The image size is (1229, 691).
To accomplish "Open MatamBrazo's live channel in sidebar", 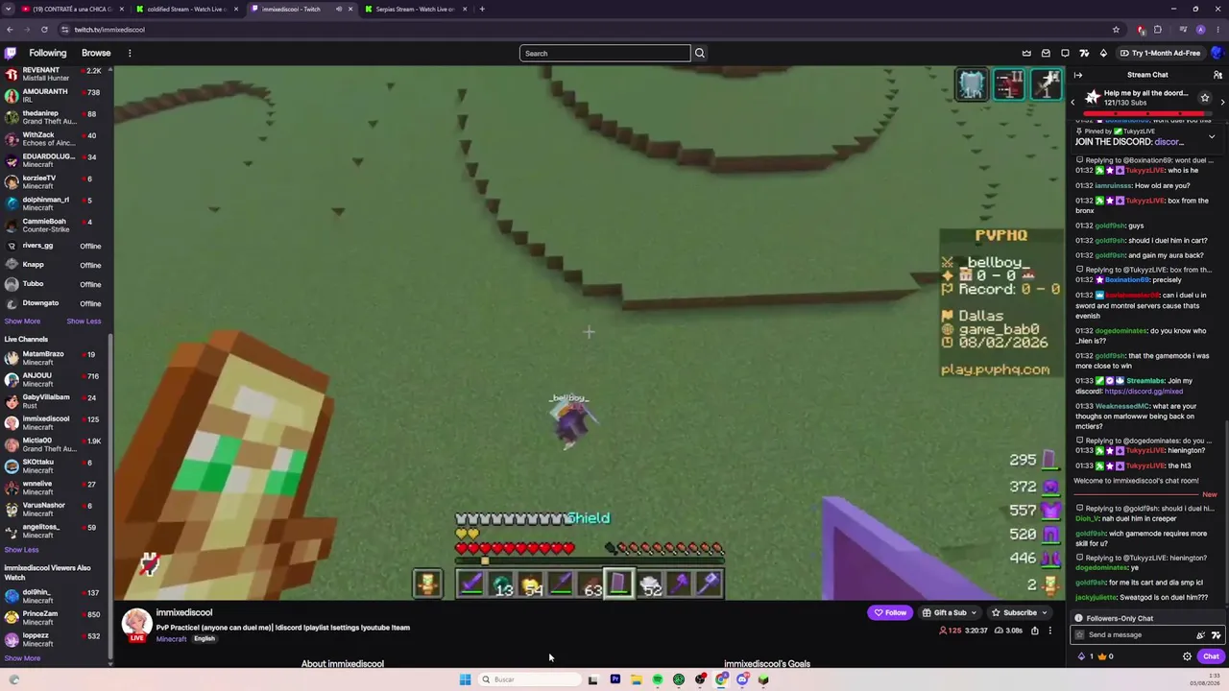I will 56,358.
